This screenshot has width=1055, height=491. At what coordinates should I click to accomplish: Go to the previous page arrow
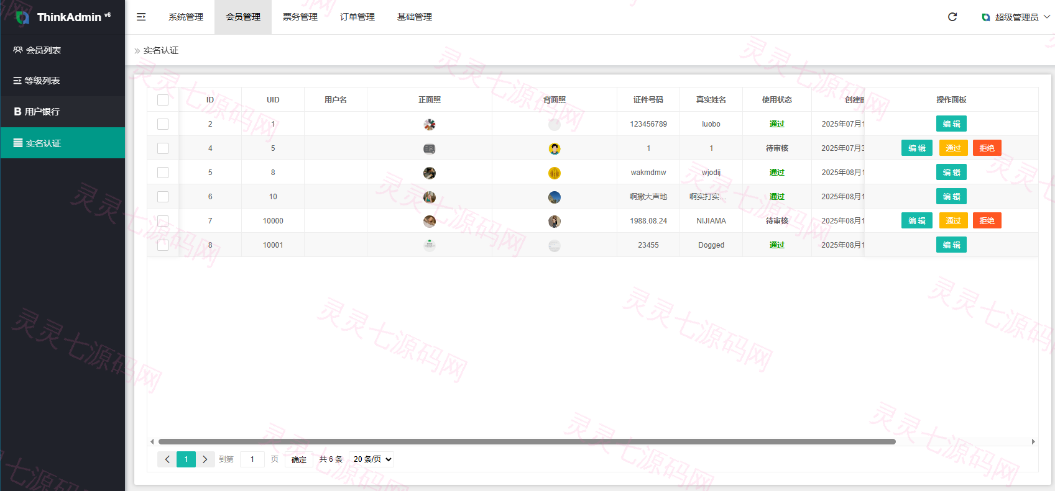[167, 459]
